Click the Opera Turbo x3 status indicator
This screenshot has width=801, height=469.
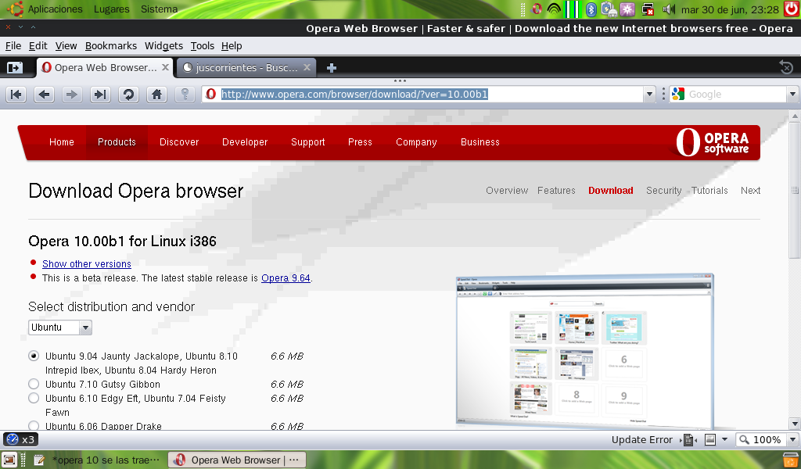point(20,439)
